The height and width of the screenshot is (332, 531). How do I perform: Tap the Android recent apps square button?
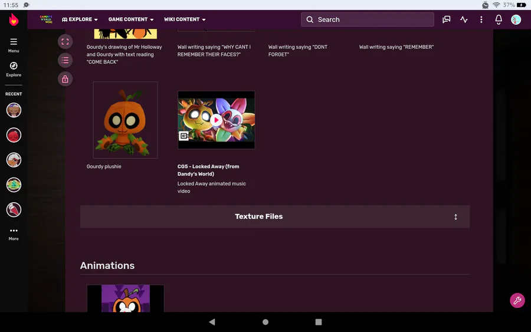pyautogui.click(x=319, y=322)
